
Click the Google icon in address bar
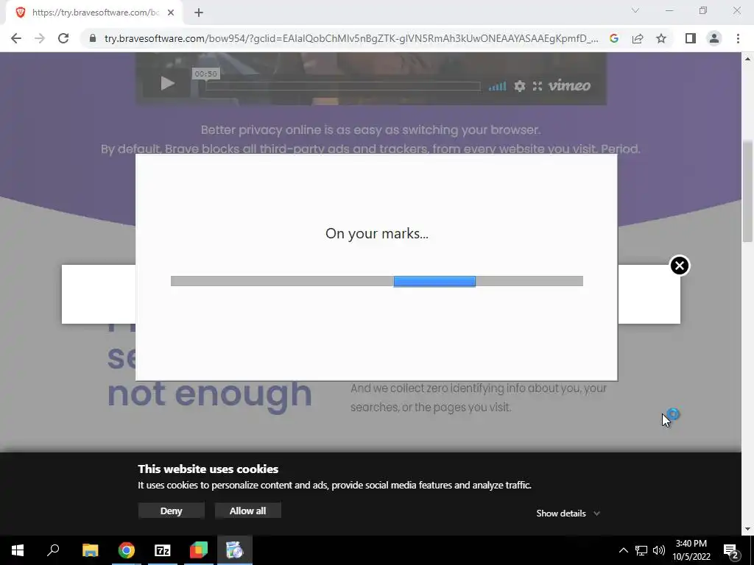coord(613,38)
